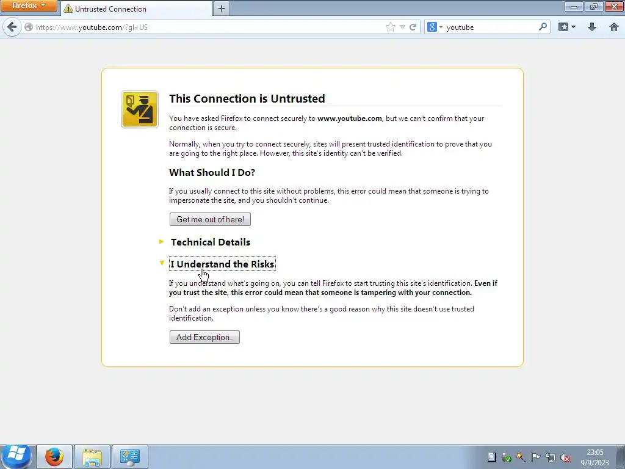This screenshot has width=625, height=469.
Task: Click the document tray icon
Action: coord(492,457)
